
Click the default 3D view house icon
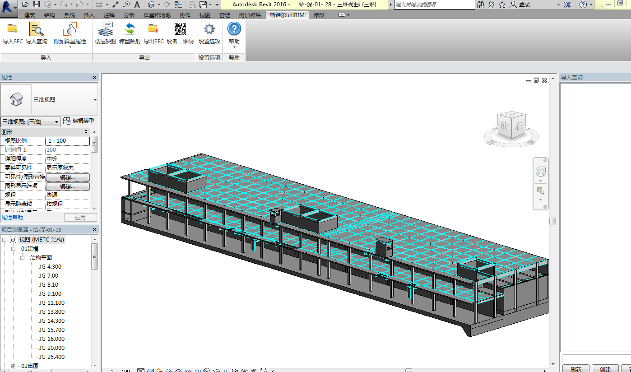click(x=152, y=5)
